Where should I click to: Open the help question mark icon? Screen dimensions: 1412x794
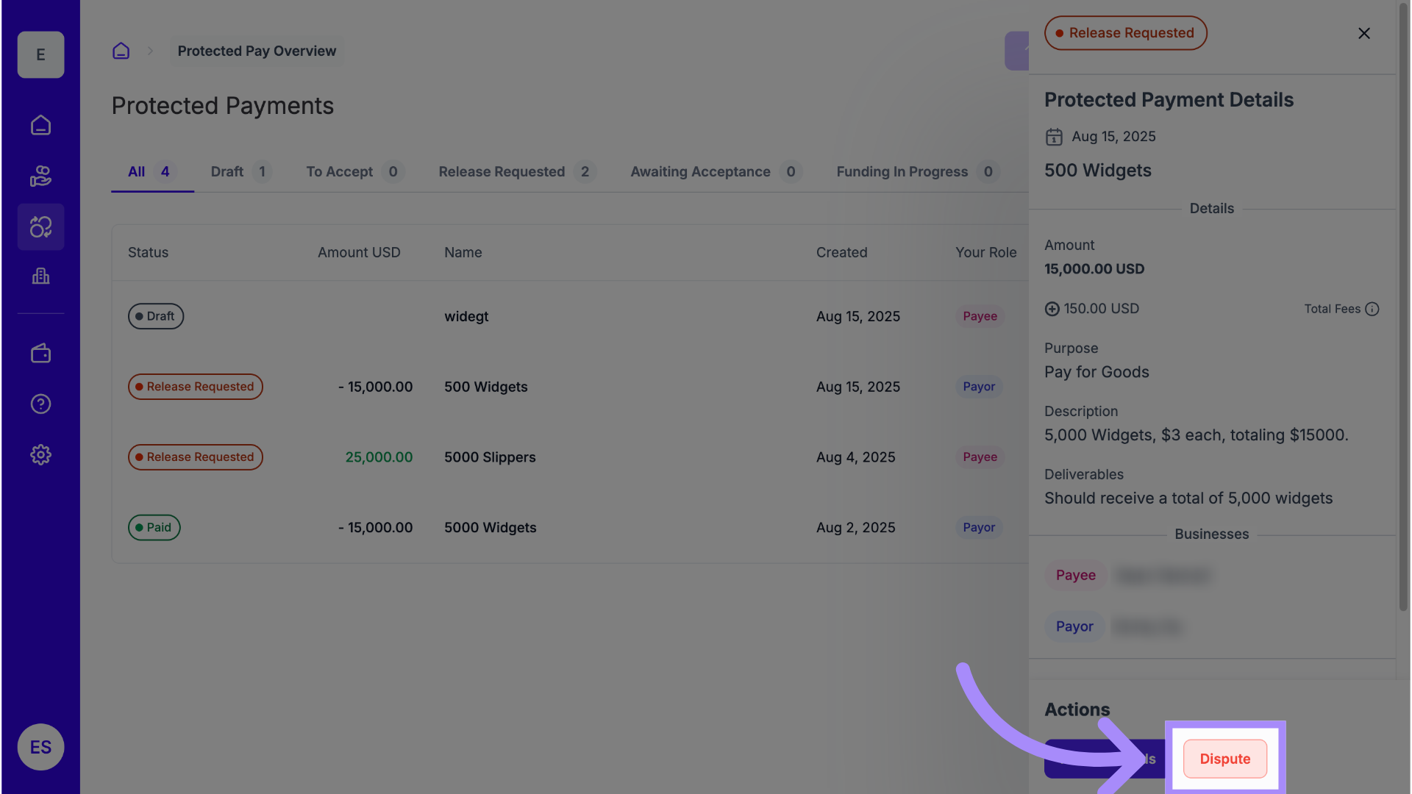point(40,404)
